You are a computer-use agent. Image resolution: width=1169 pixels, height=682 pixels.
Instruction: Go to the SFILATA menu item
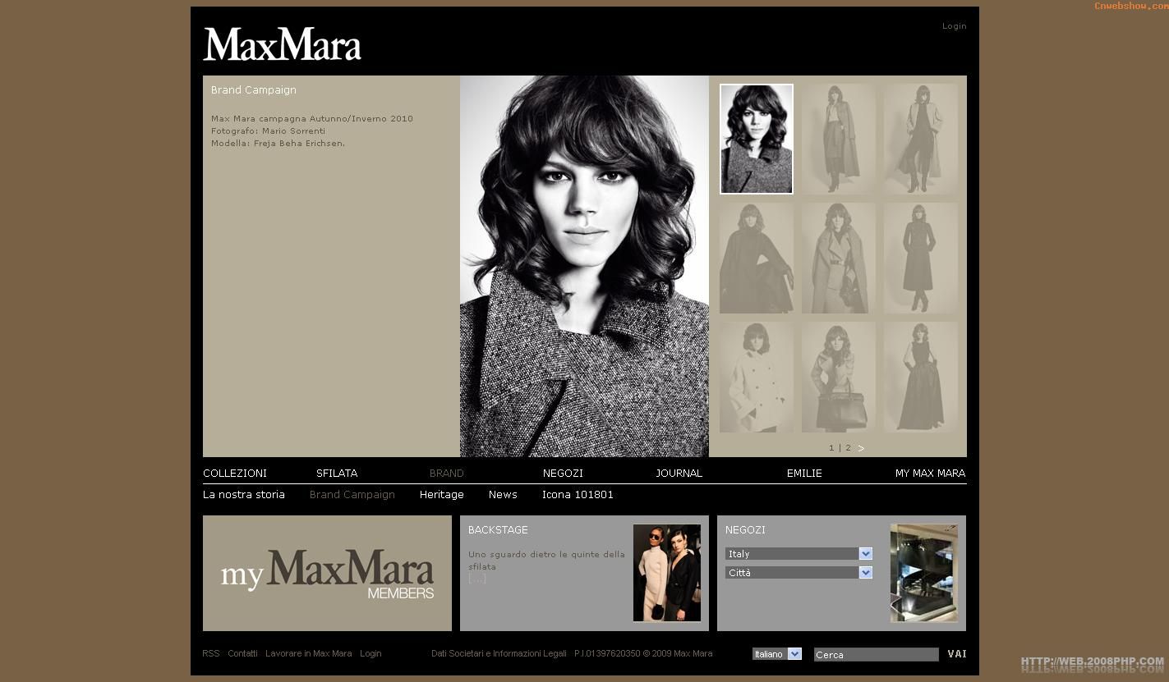(337, 474)
